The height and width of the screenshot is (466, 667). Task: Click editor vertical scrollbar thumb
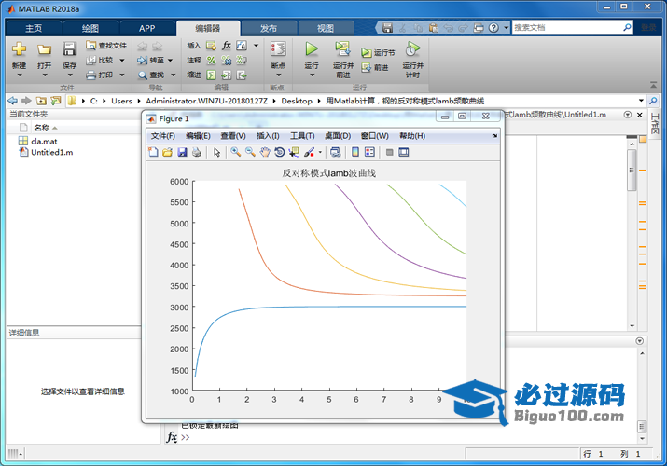pyautogui.click(x=632, y=170)
